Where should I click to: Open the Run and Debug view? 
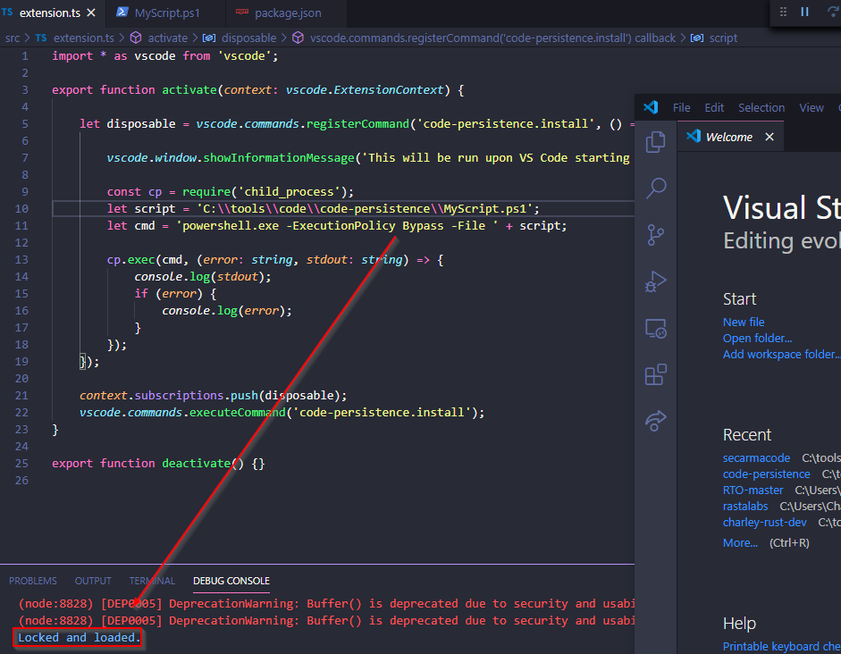point(656,281)
